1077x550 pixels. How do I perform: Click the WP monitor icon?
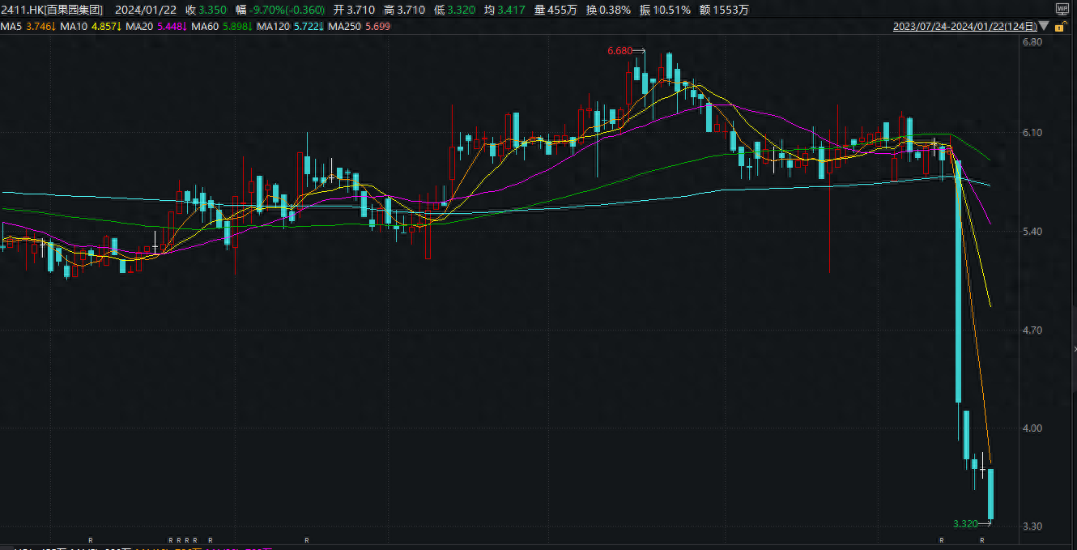1062,9
